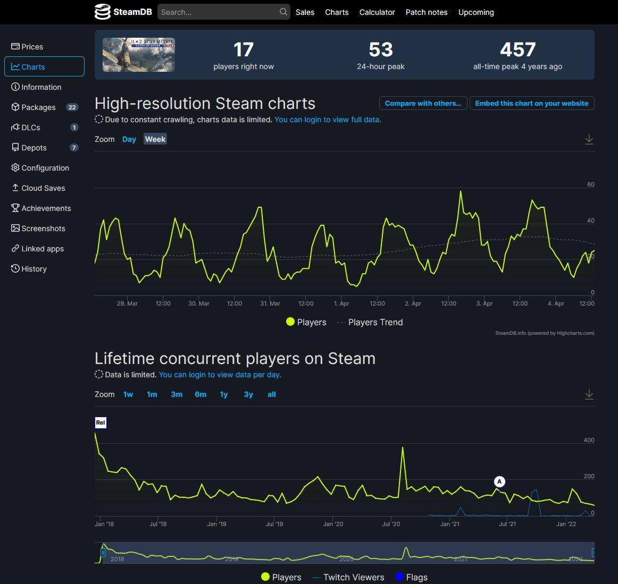Open the lifetime chart download menu icon
Viewport: 618px width, 584px height.
coord(589,394)
